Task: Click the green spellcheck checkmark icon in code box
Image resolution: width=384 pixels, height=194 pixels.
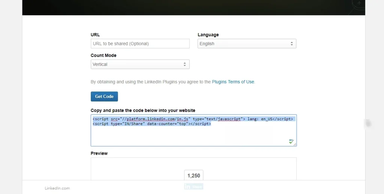Action: click(291, 141)
